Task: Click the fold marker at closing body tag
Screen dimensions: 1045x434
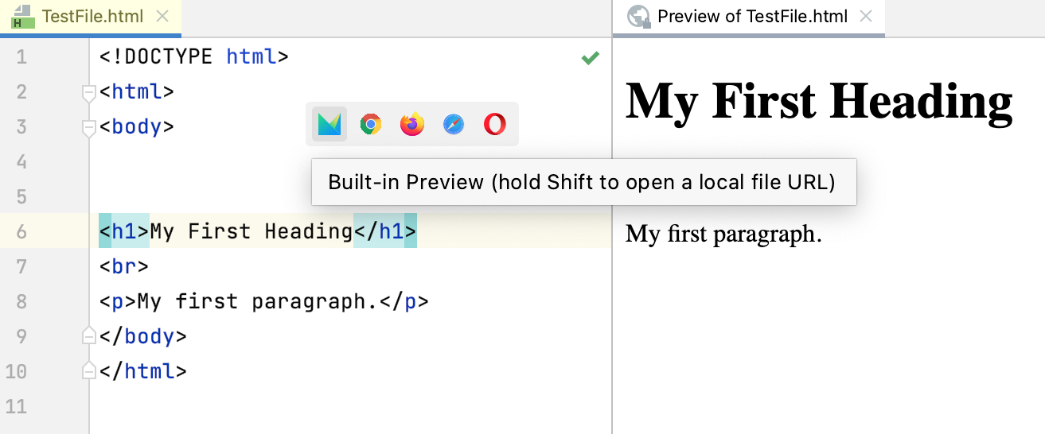Action: pos(88,337)
